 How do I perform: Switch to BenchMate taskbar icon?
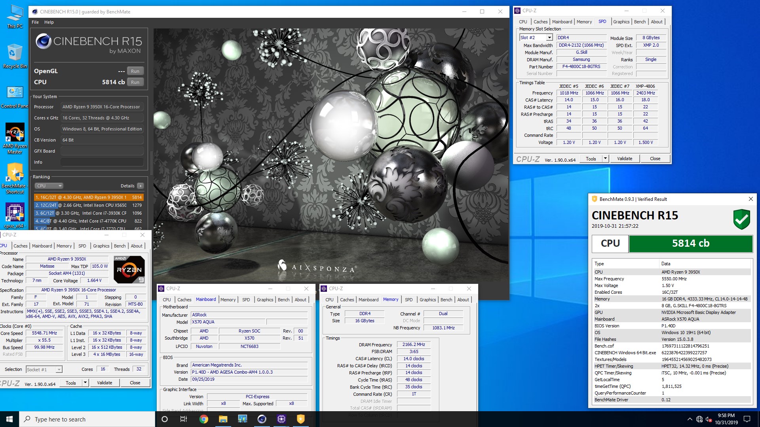point(300,419)
